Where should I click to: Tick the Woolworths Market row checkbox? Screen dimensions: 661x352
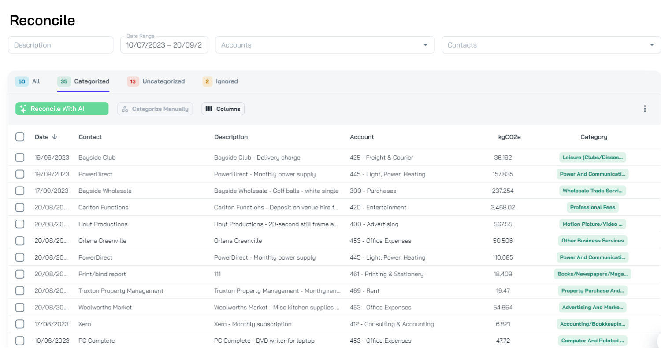(x=20, y=307)
